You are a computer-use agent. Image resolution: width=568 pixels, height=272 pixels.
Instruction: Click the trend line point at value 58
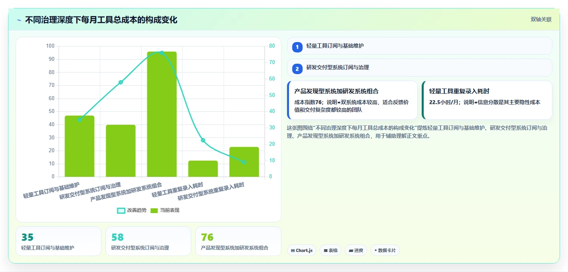point(121,82)
